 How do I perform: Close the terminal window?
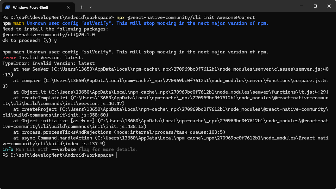pyautogui.click(x=329, y=6)
